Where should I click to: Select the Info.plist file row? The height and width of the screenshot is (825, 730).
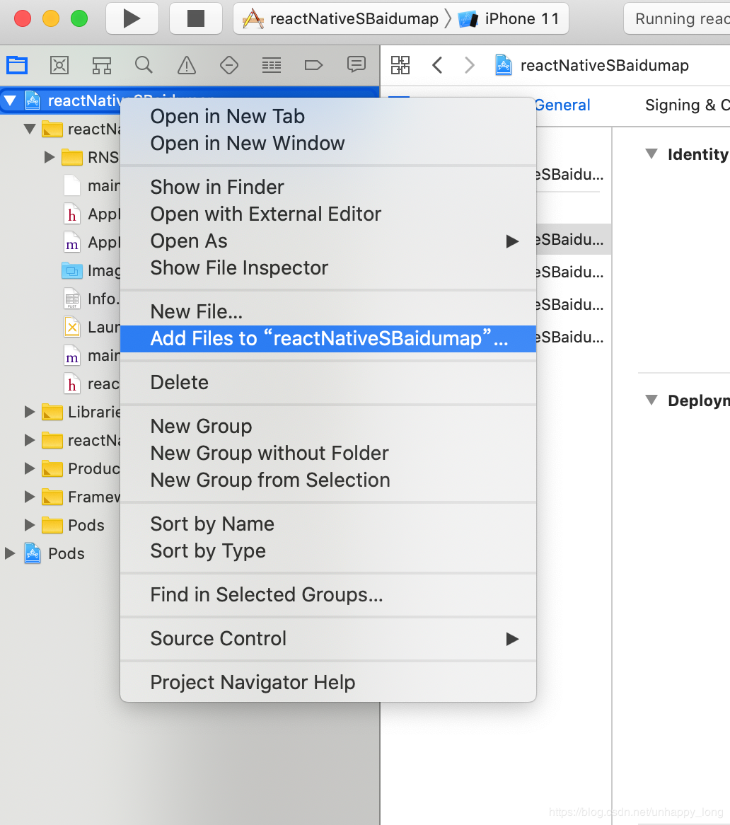(60, 299)
